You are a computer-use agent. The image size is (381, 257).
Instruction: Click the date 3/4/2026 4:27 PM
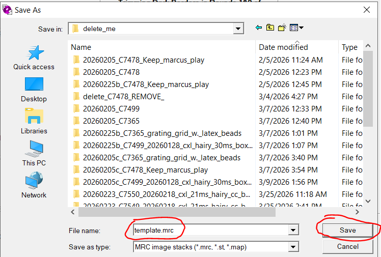coord(288,97)
